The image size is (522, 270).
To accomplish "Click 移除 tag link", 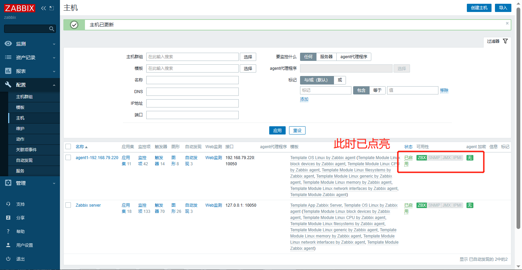I will 444,90.
